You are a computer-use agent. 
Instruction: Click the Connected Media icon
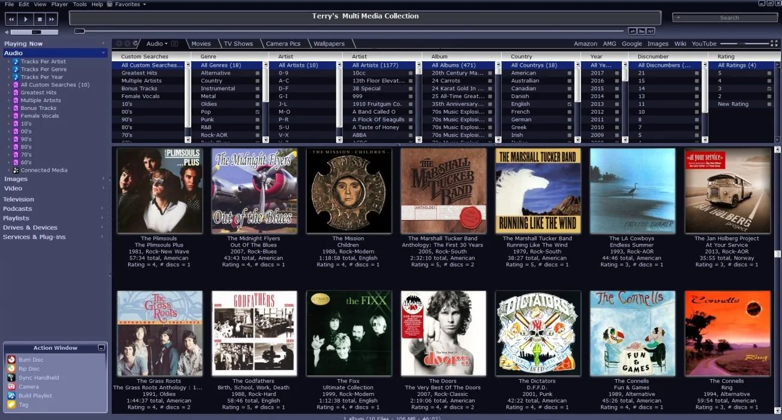click(17, 170)
